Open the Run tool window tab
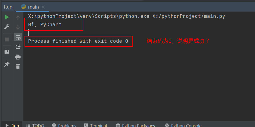 pos(12,125)
